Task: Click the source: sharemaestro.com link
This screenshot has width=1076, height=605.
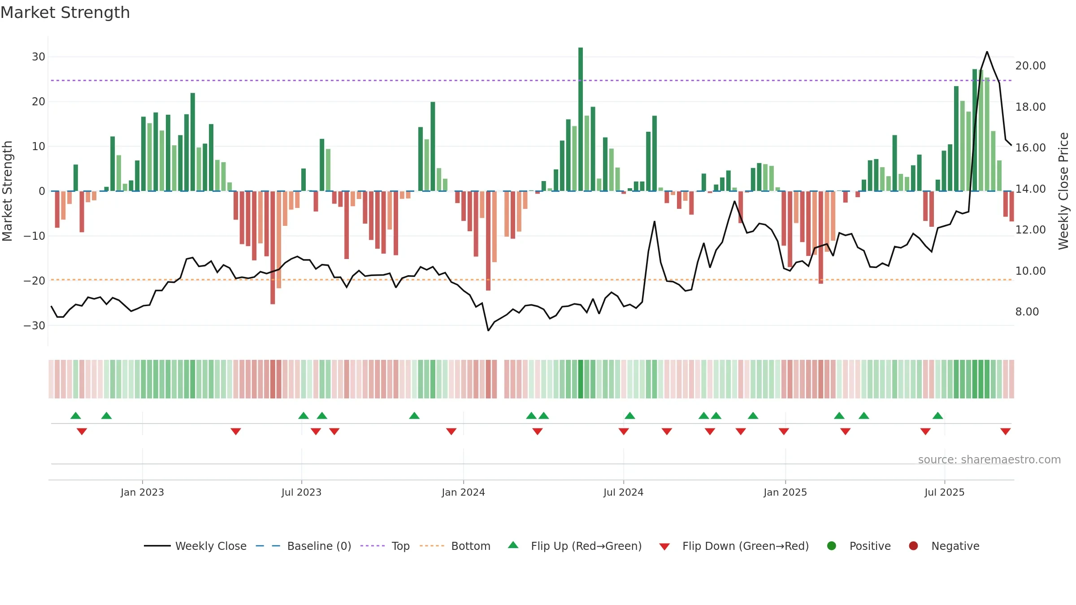Action: 989,459
